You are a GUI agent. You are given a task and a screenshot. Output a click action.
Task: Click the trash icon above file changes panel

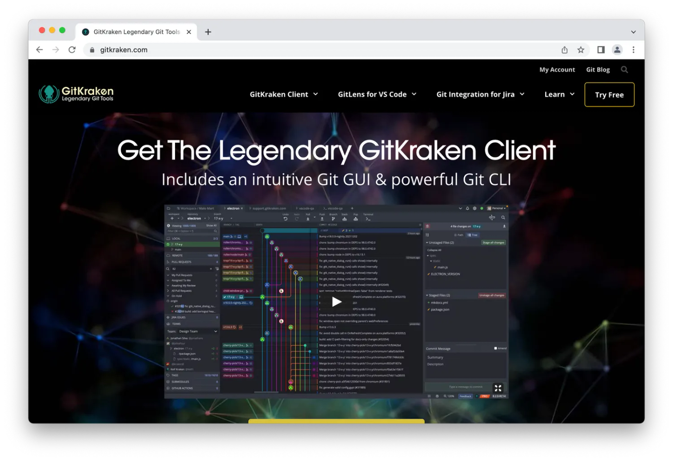pos(428,226)
